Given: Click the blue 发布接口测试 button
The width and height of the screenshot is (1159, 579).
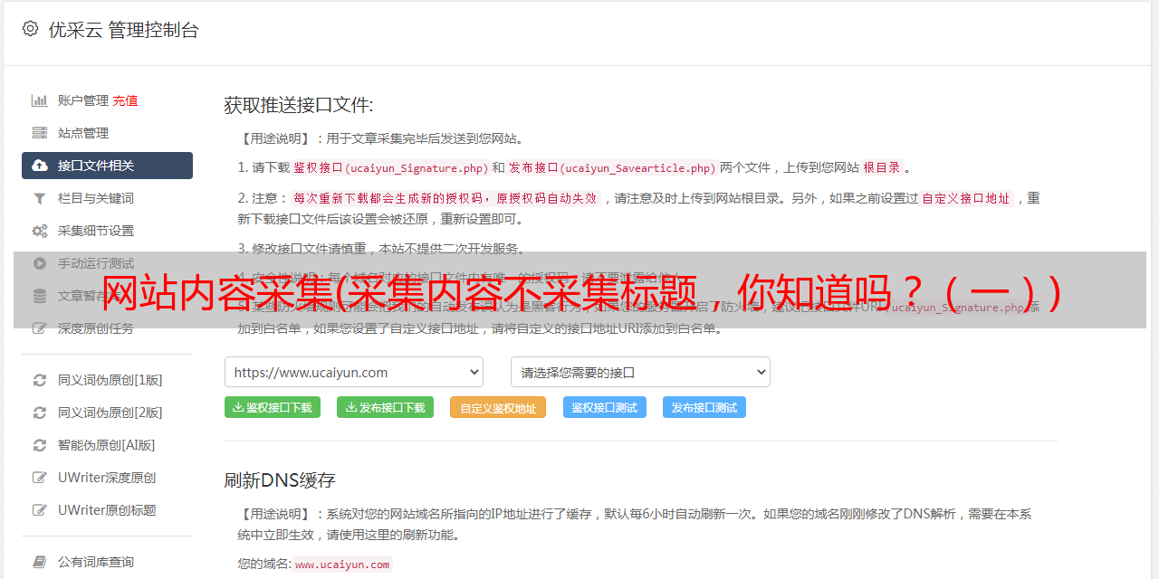Looking at the screenshot, I should click(x=704, y=407).
